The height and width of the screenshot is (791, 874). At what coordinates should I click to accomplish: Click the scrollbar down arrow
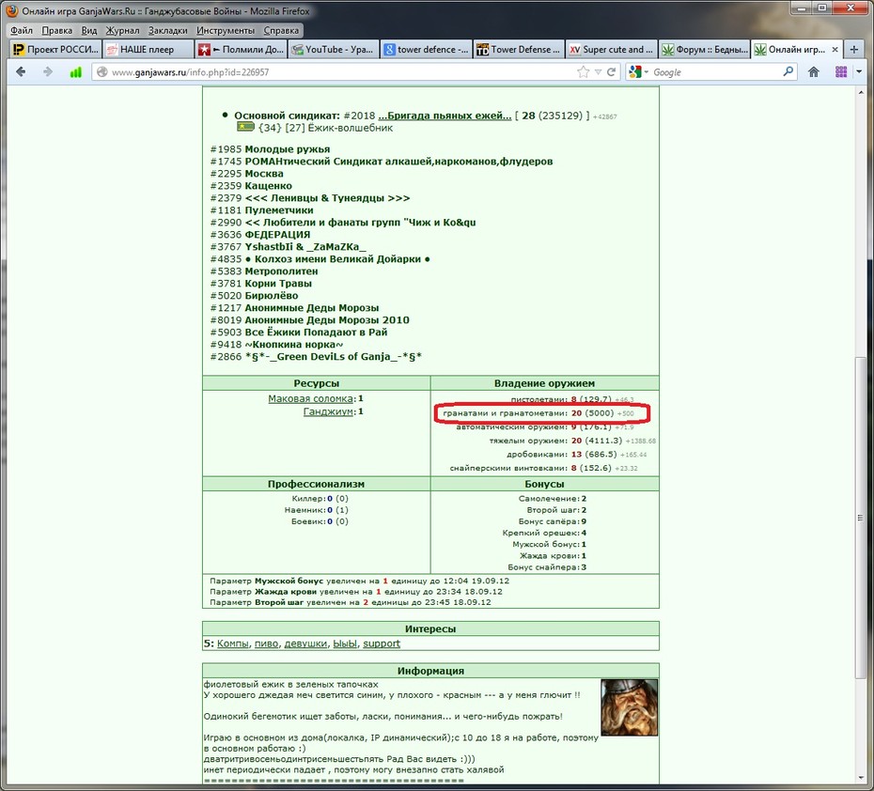coord(860,778)
